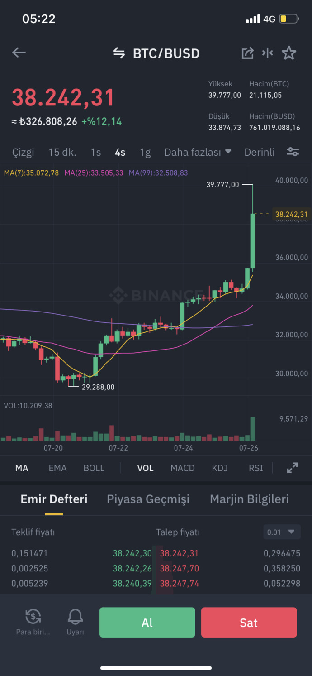
Task: Toggle the BOLL indicator
Action: pyautogui.click(x=94, y=468)
